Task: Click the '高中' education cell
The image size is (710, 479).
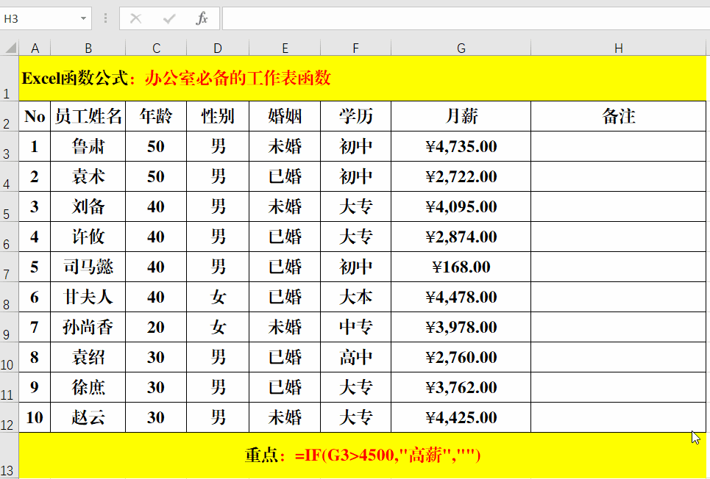Action: pos(356,357)
